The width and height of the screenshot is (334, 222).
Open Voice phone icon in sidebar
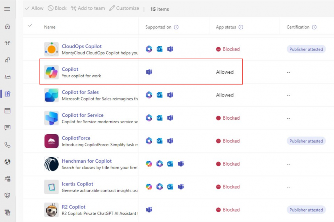click(x=8, y=145)
